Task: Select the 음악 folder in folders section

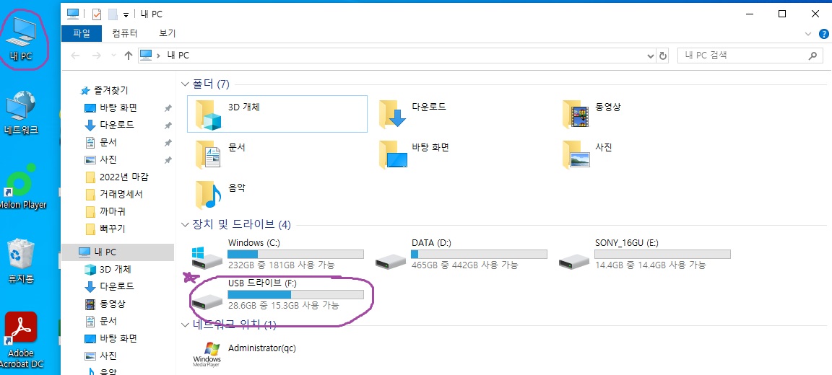Action: pyautogui.click(x=221, y=195)
